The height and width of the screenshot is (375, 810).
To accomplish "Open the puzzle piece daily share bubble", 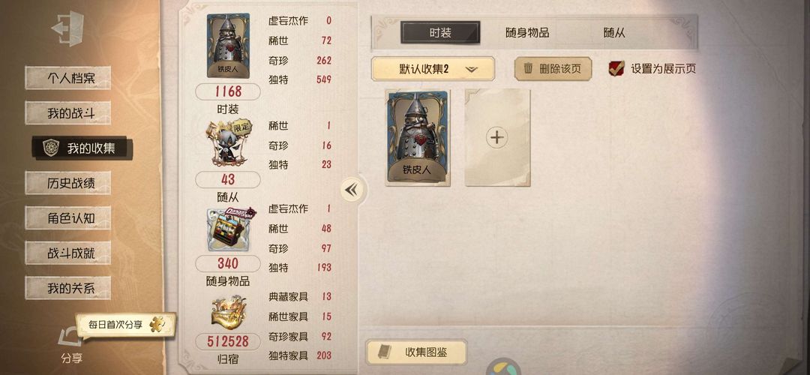I will point(125,325).
